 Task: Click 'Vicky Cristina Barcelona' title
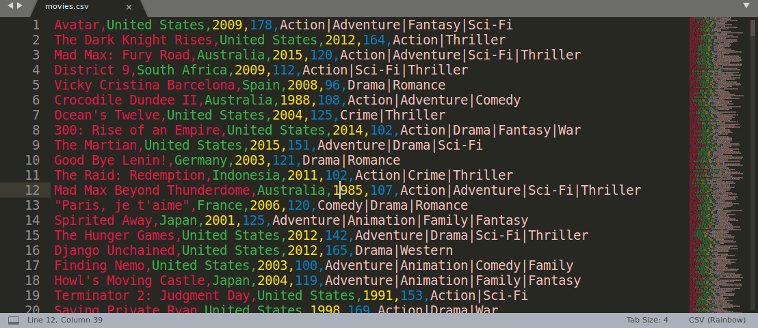pos(144,85)
